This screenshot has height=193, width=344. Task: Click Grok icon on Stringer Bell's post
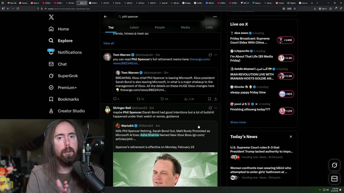click(x=210, y=108)
